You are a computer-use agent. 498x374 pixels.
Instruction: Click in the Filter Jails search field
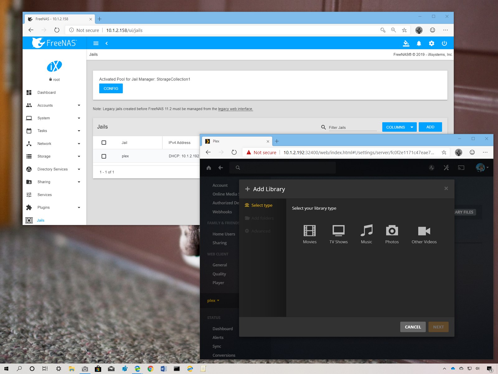click(x=352, y=127)
